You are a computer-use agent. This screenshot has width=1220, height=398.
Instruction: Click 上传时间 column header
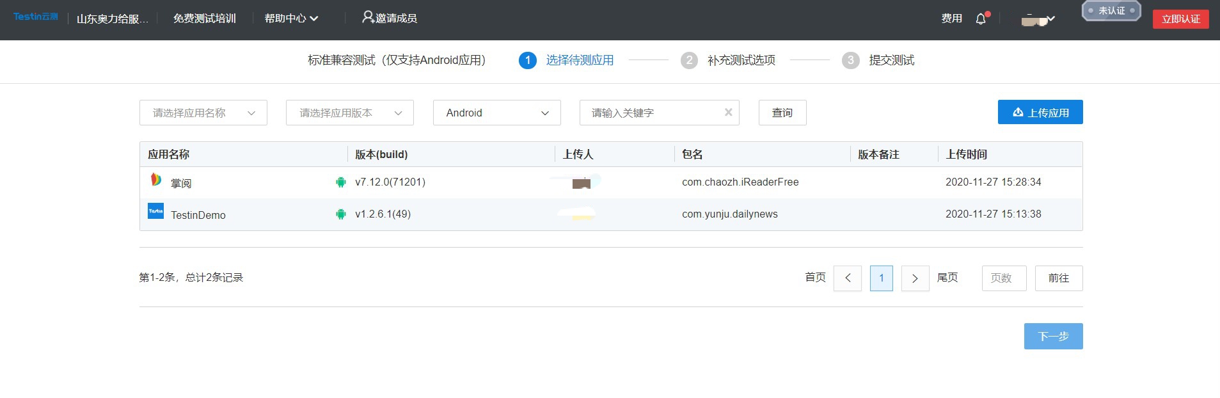[967, 154]
